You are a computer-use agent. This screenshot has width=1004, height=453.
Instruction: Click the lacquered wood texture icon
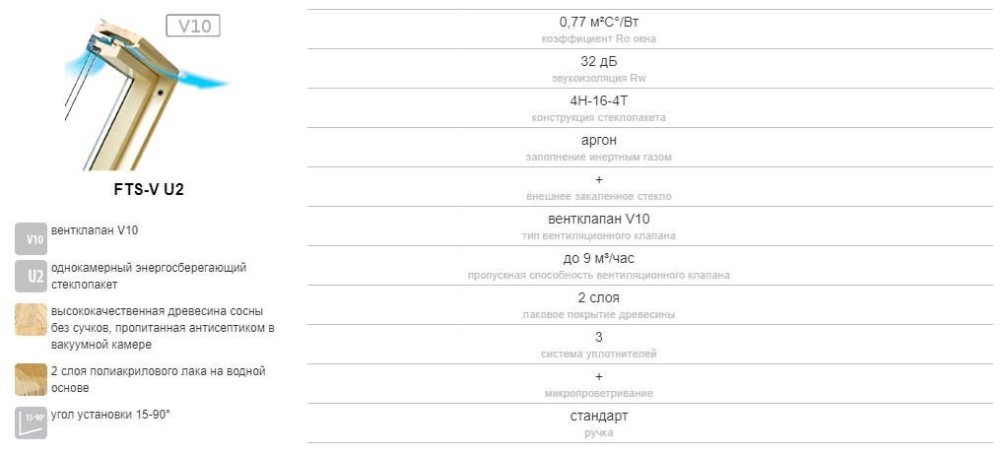pos(31,379)
